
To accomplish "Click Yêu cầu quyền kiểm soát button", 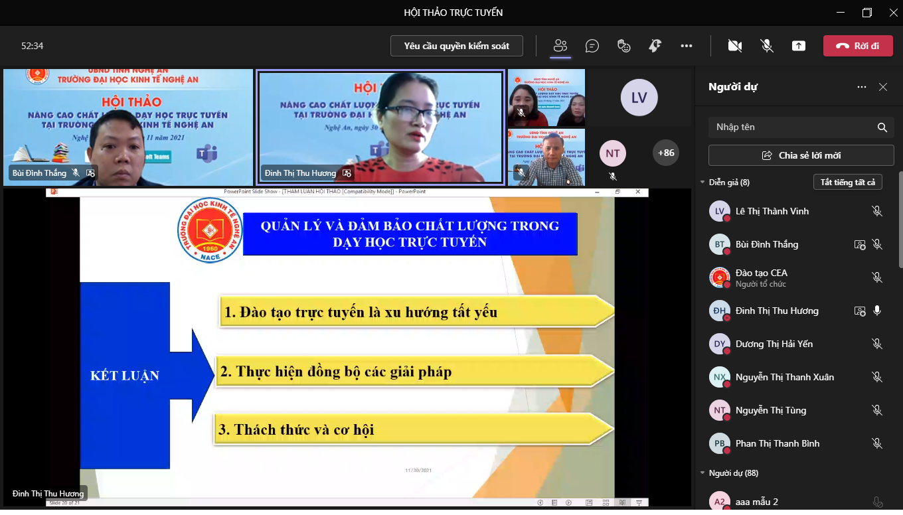I will (x=457, y=46).
